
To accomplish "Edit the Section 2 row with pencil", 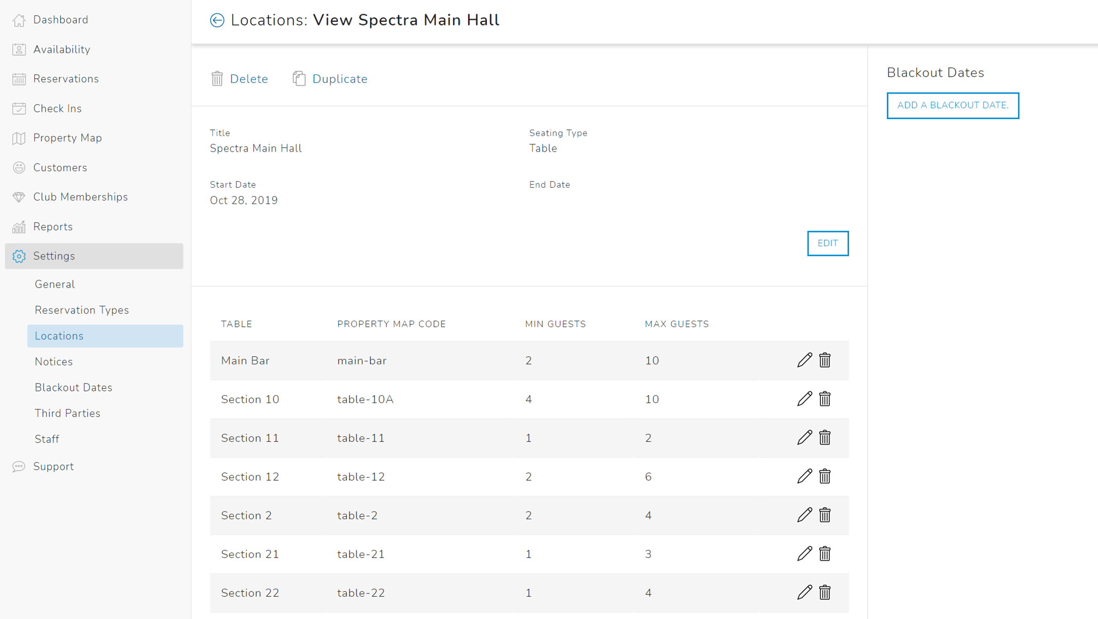I will pos(804,515).
